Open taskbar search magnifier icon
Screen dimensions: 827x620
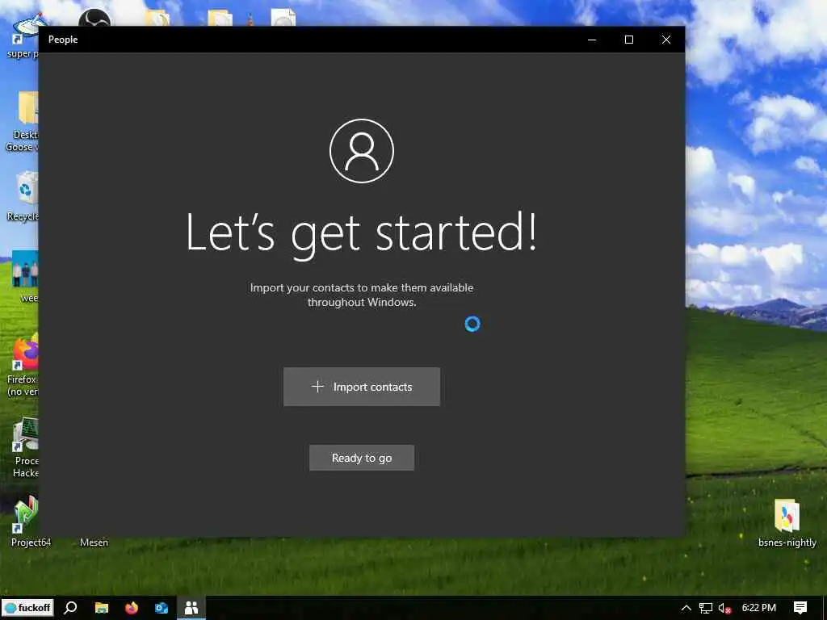(70, 608)
